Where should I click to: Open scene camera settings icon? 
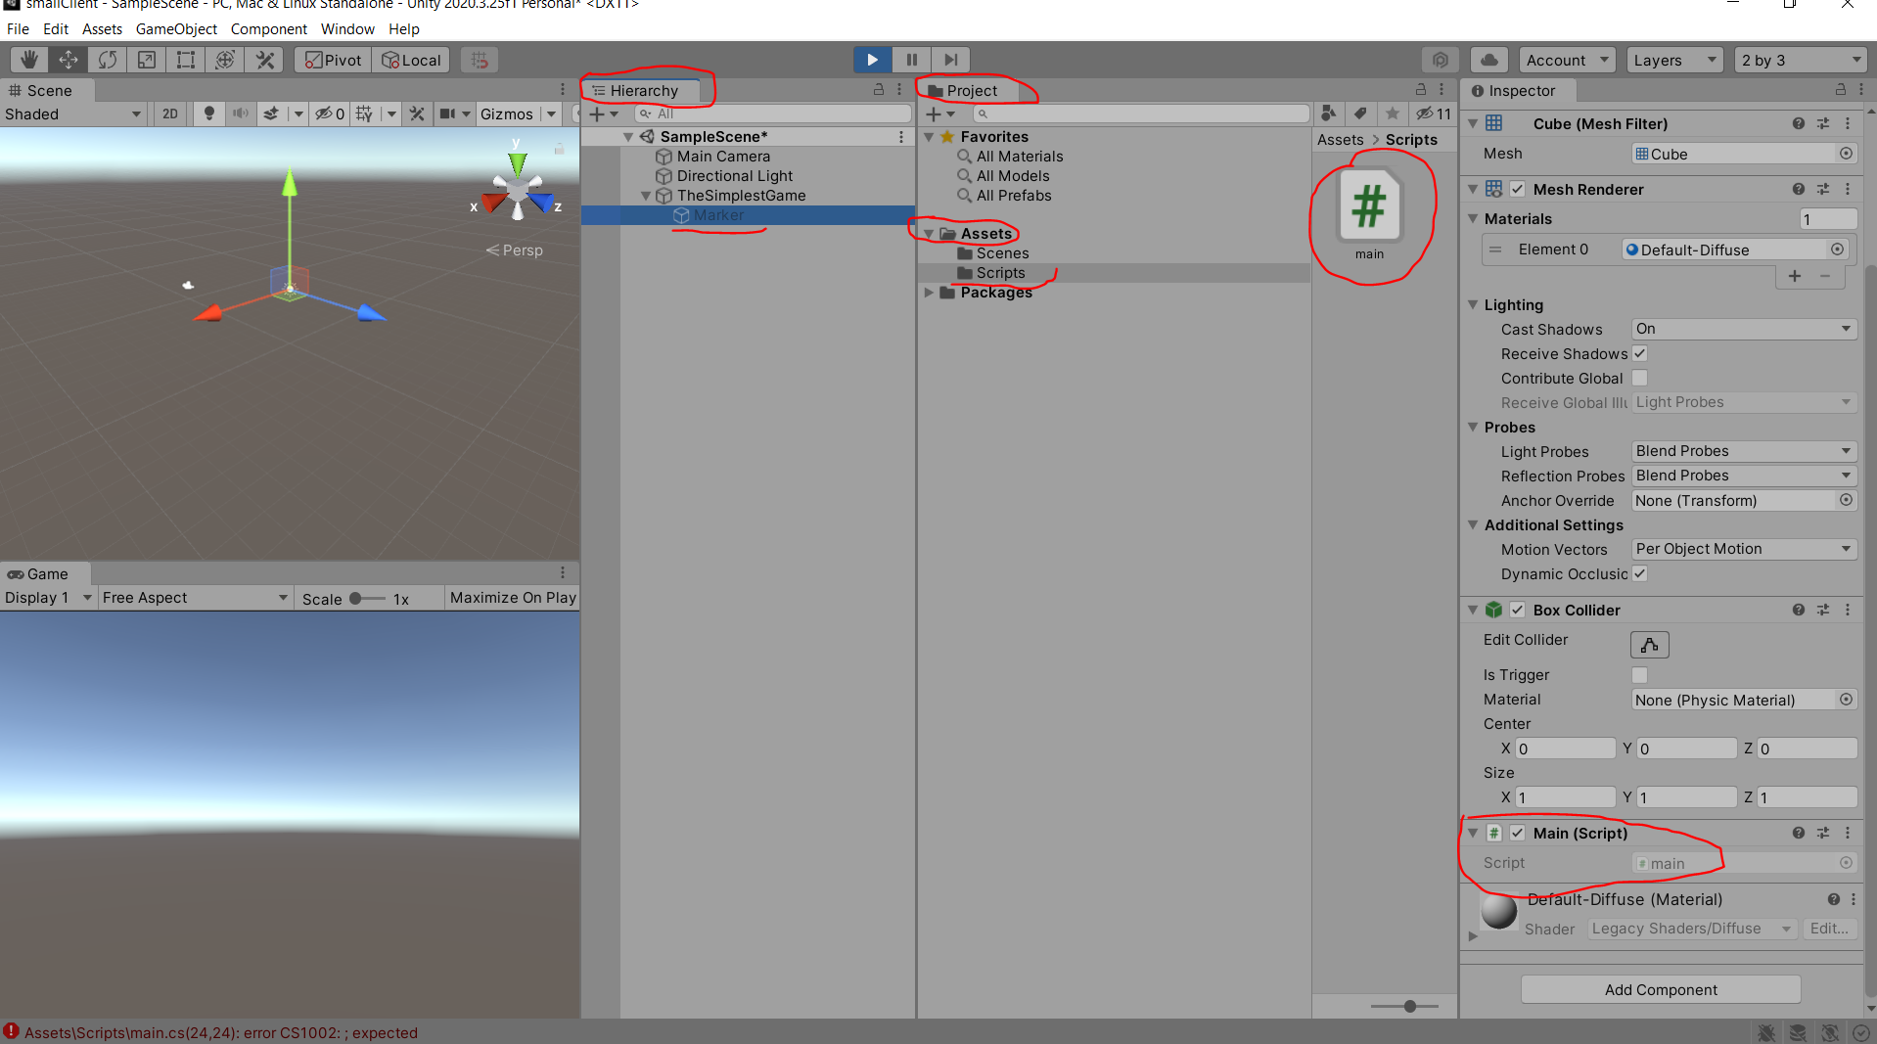[448, 113]
